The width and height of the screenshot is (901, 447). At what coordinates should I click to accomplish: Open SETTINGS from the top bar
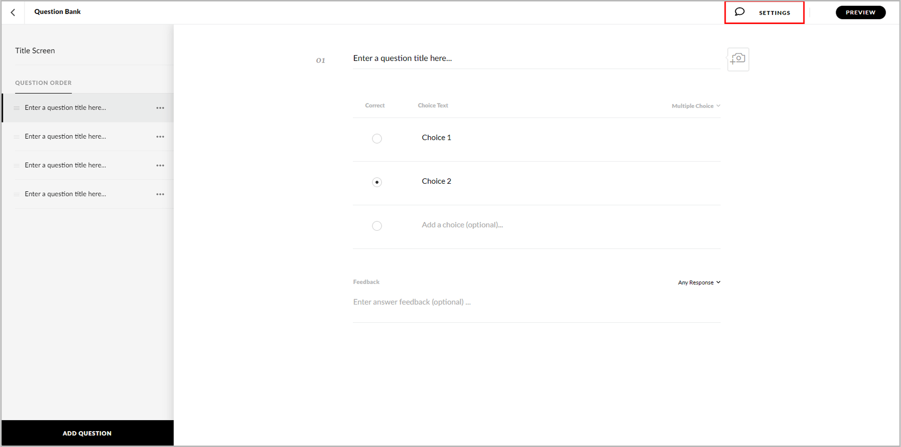[774, 12]
